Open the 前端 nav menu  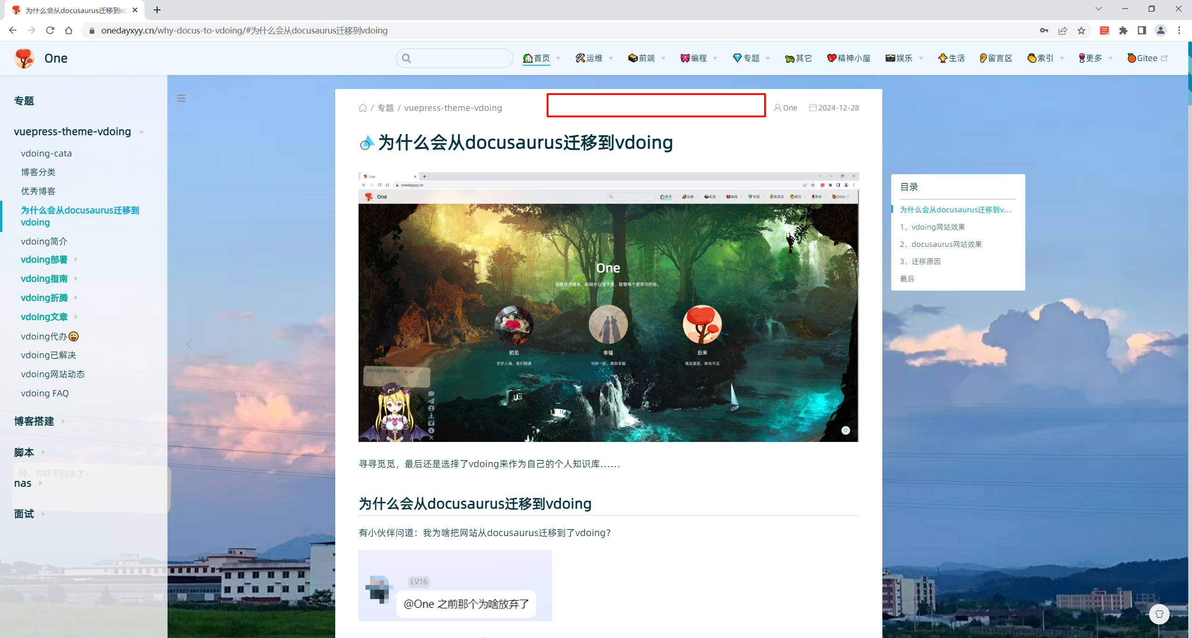[x=647, y=58]
